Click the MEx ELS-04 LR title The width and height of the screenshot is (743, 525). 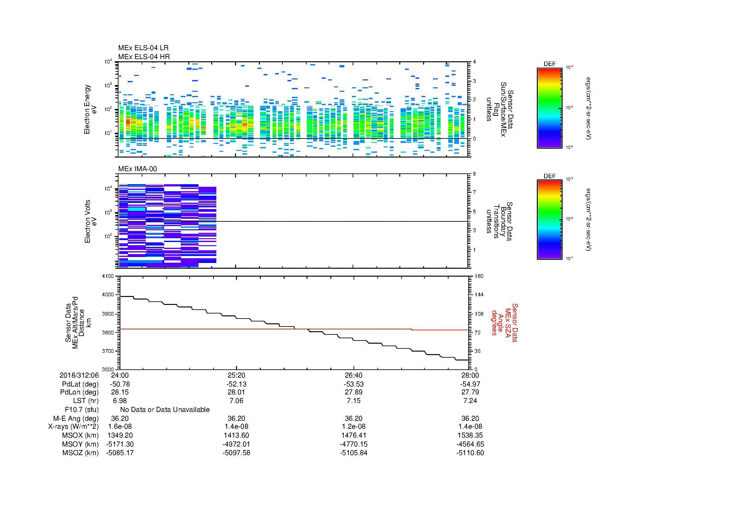click(143, 48)
